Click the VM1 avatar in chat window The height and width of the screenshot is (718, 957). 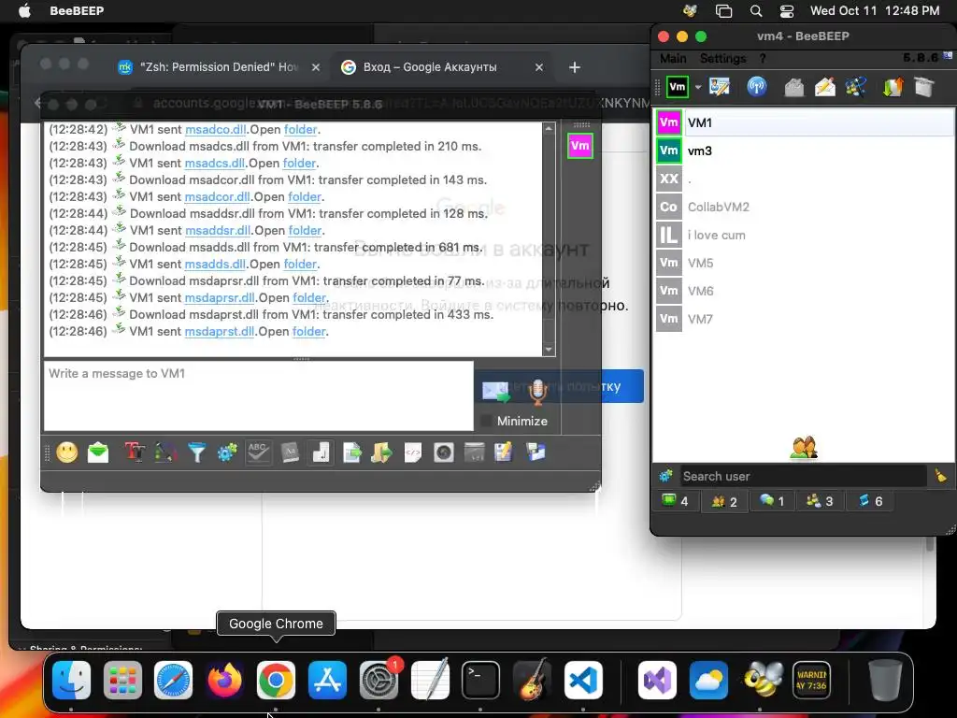tap(579, 146)
